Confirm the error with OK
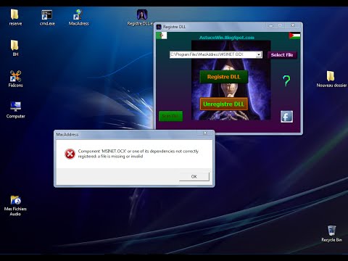This screenshot has height=261, width=348. coord(194,177)
